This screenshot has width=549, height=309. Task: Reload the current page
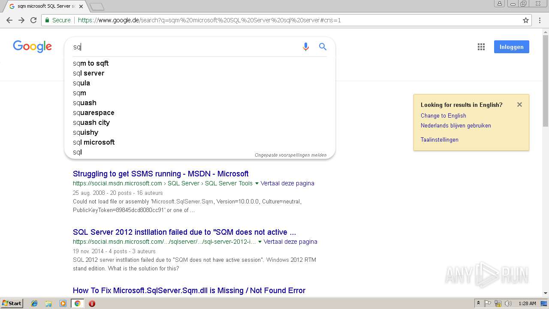[x=33, y=20]
